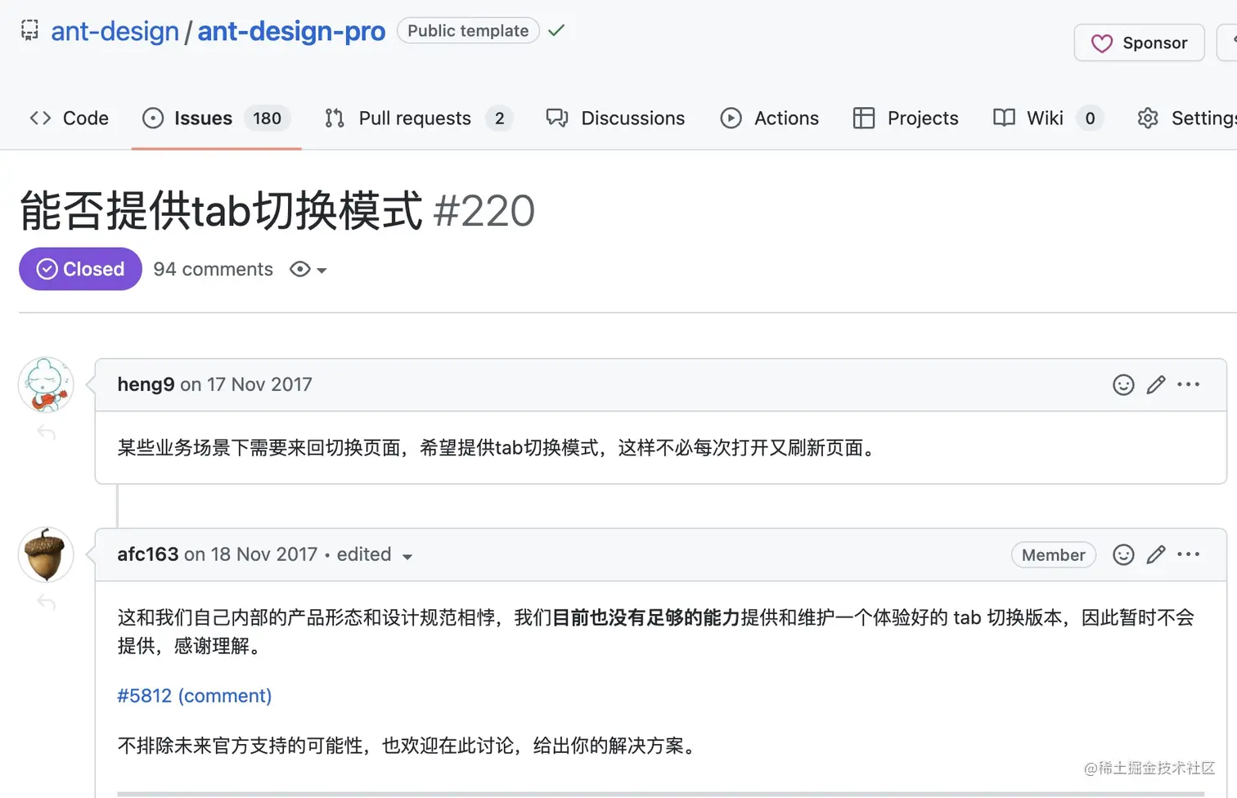The image size is (1237, 798).
Task: Click the 180 issues counter badge
Action: (x=267, y=118)
